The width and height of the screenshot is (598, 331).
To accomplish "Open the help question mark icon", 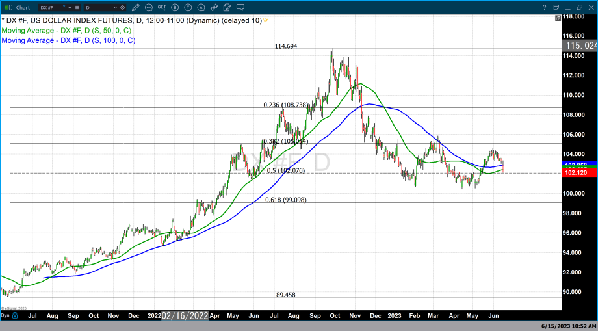I will click(x=544, y=7).
